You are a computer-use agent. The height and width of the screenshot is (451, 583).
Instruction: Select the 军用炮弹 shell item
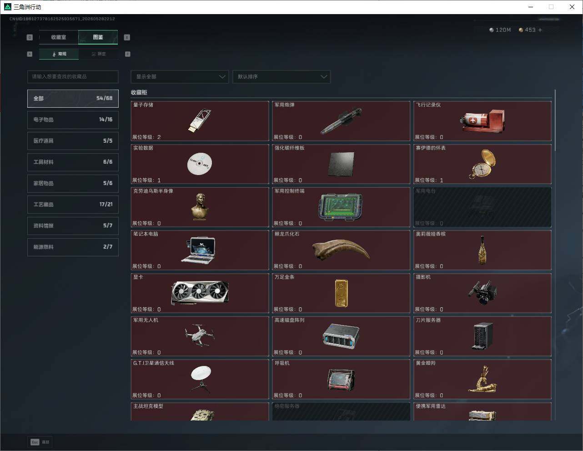pyautogui.click(x=341, y=121)
